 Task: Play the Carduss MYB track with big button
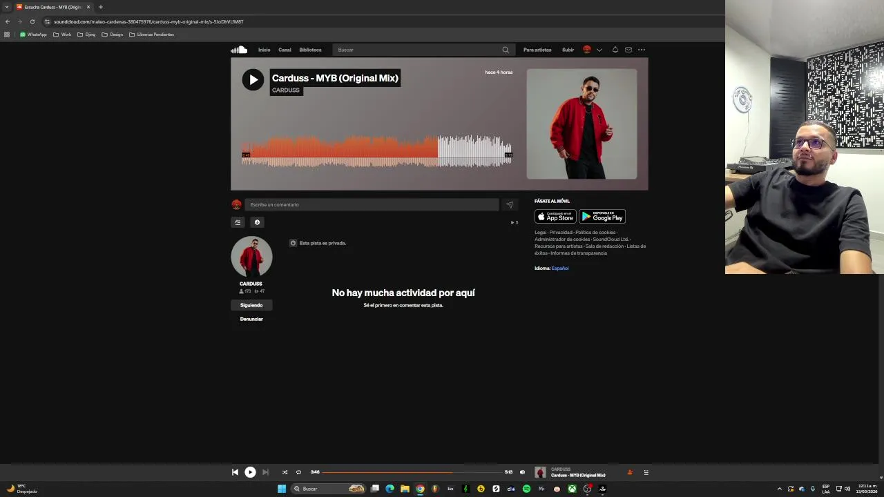253,79
